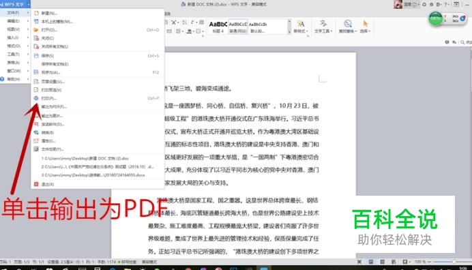
Task: Open the WPS application menu dropdown
Action: (15, 4)
